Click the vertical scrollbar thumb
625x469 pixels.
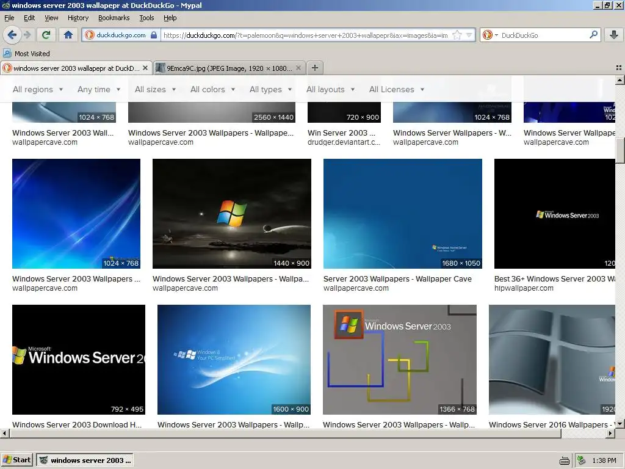[620, 150]
